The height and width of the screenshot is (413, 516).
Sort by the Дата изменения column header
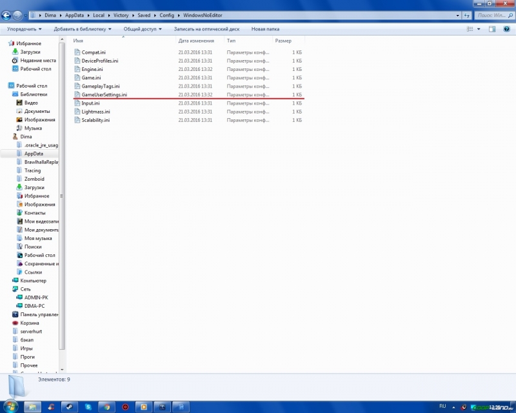[200, 41]
